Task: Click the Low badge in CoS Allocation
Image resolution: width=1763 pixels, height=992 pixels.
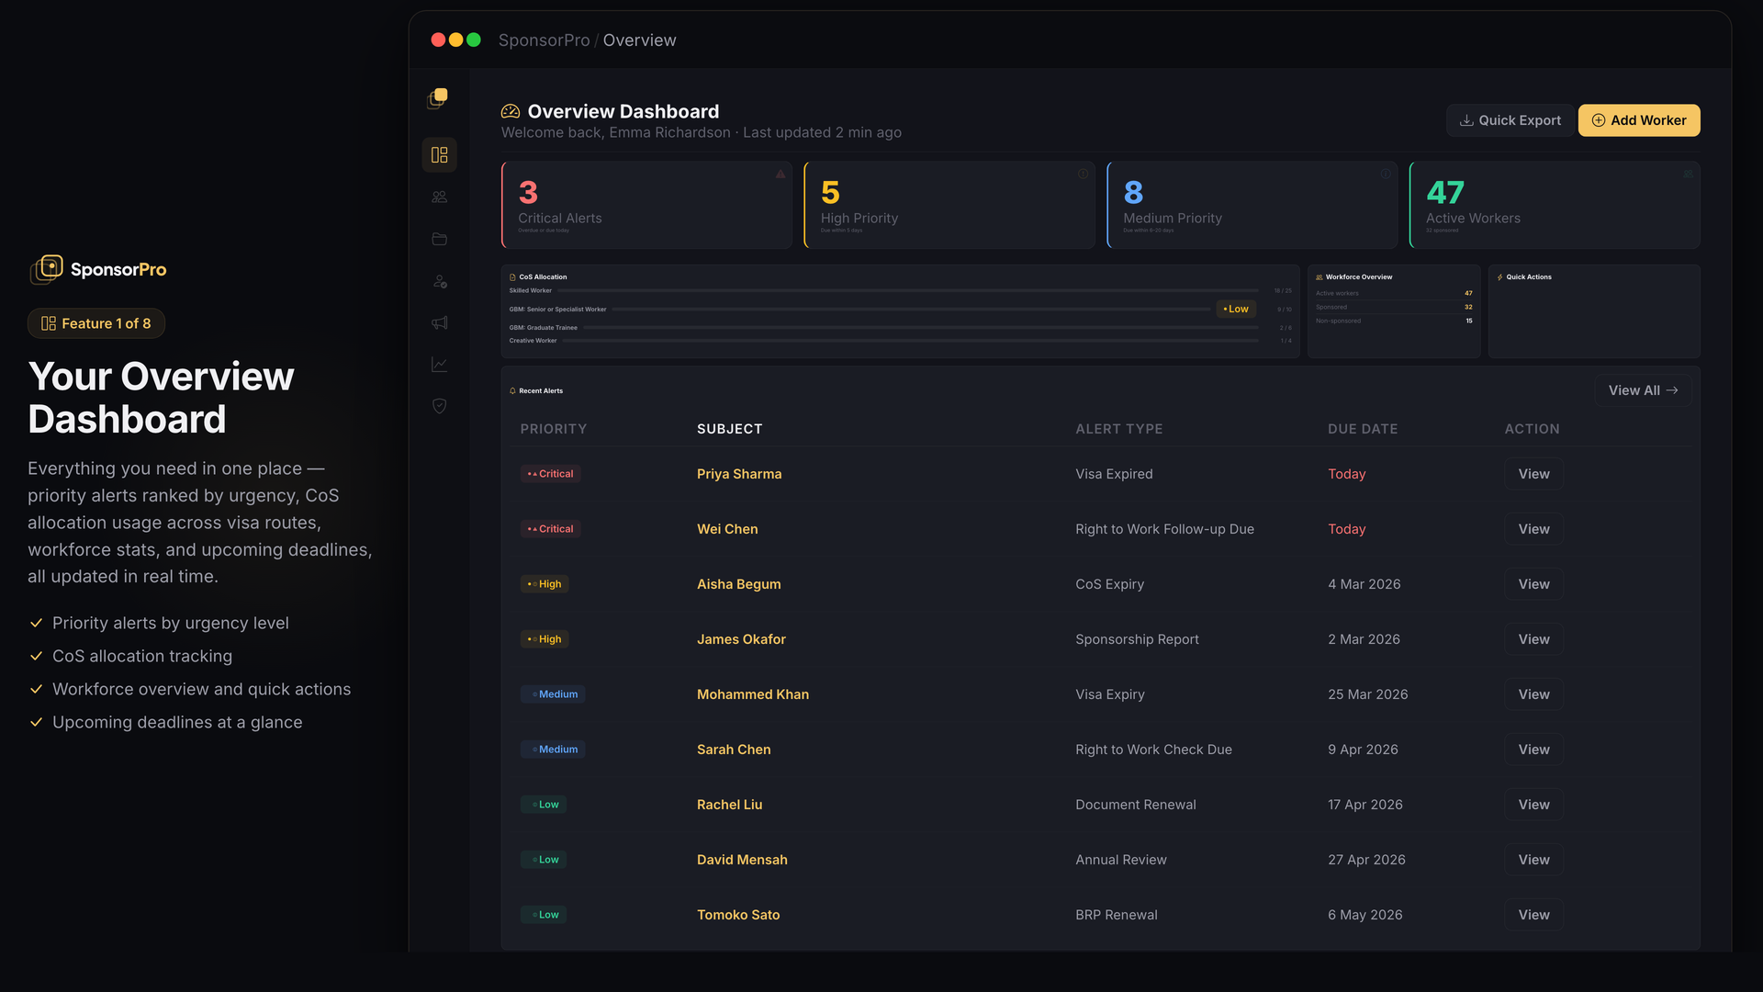Action: pyautogui.click(x=1235, y=309)
